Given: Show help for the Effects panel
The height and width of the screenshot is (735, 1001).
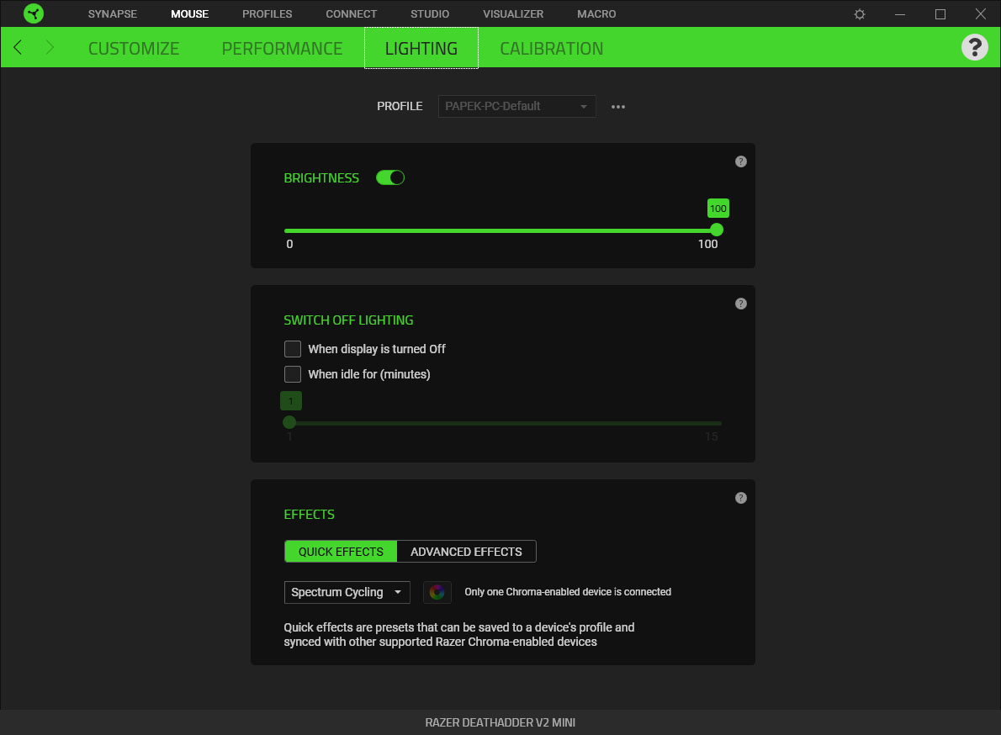Looking at the screenshot, I should pyautogui.click(x=740, y=498).
